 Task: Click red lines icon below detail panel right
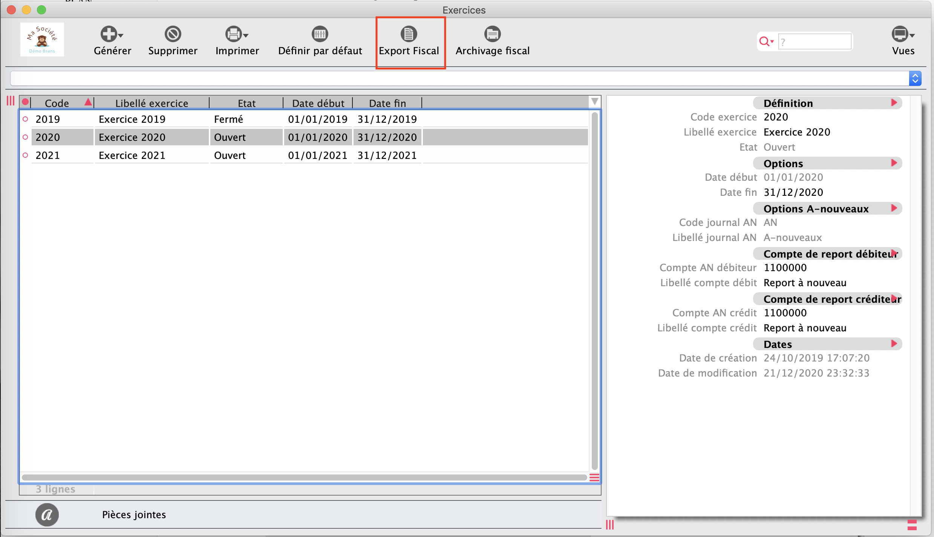click(x=912, y=525)
